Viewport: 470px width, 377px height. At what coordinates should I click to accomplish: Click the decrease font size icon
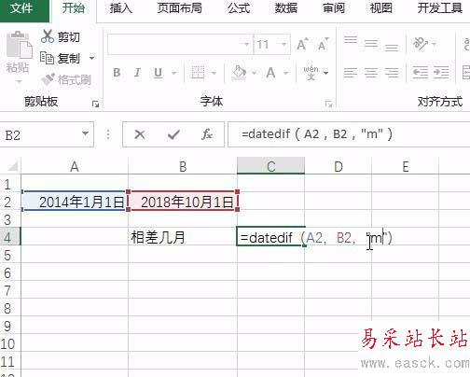pos(323,45)
